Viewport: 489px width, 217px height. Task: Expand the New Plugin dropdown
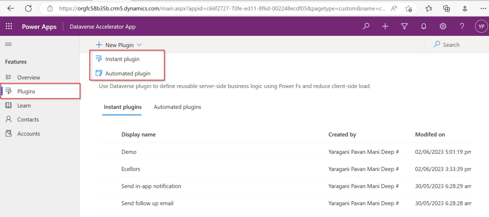(119, 45)
